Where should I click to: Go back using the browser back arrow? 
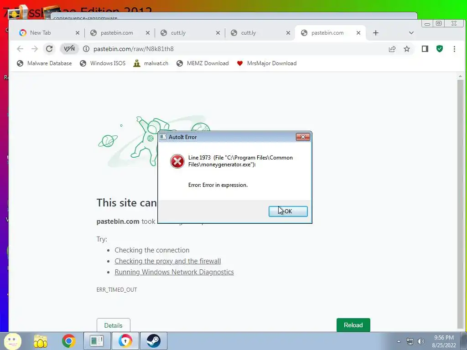pos(20,49)
